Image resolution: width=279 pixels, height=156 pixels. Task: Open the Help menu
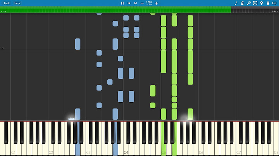click(17, 3)
